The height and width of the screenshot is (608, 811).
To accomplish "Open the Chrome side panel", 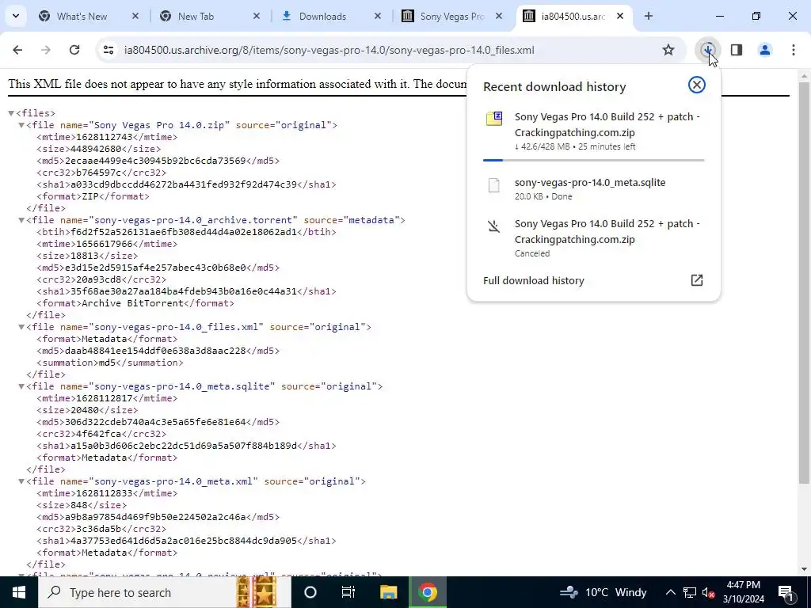I will click(x=737, y=50).
